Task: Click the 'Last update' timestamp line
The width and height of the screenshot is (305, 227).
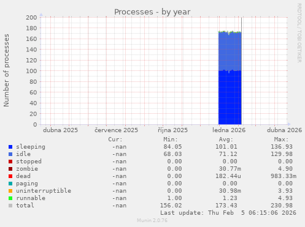Action: (228, 213)
